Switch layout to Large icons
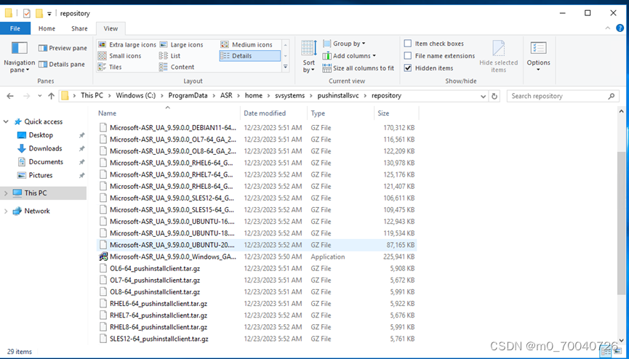629x359 pixels. coord(181,44)
